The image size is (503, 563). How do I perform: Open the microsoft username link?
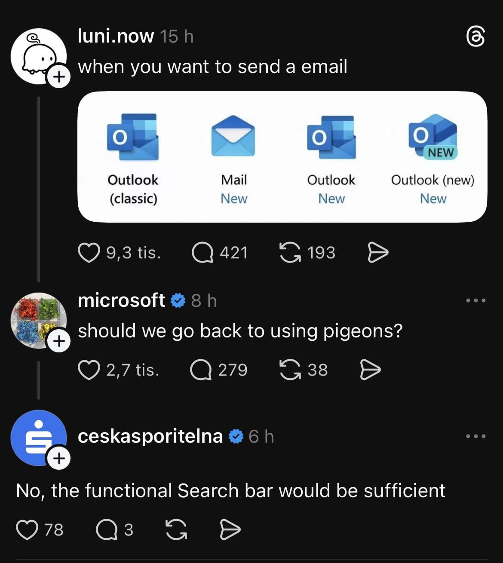click(121, 300)
